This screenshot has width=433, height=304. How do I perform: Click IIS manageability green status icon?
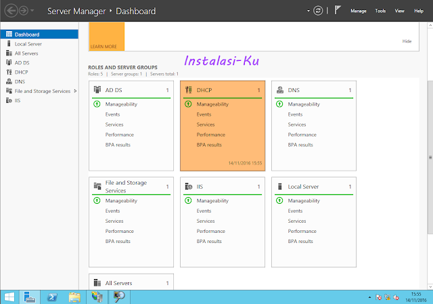[x=188, y=200]
